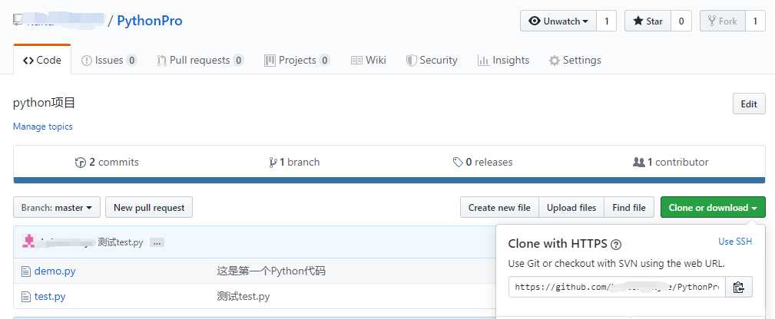
Task: Open latest commit message 测试test.py
Action: (x=121, y=242)
